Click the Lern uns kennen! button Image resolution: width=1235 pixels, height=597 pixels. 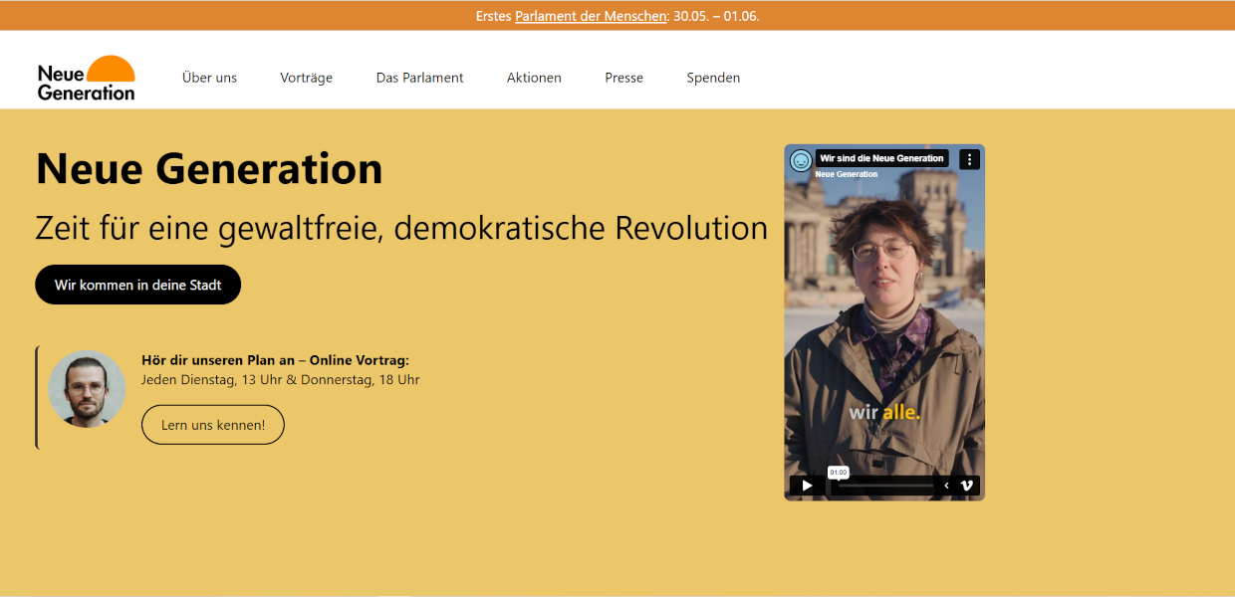click(x=213, y=425)
